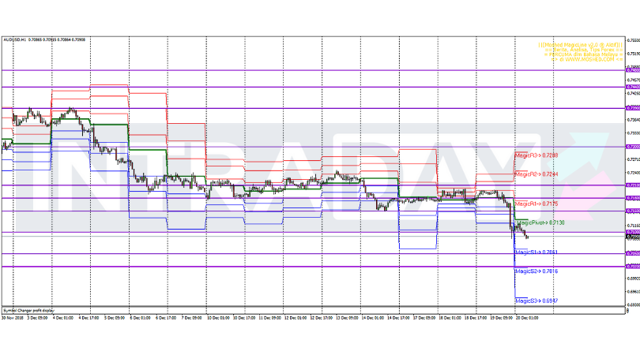Click the 6 Dec 17:00 time label
640x355 pixels.
point(166,318)
